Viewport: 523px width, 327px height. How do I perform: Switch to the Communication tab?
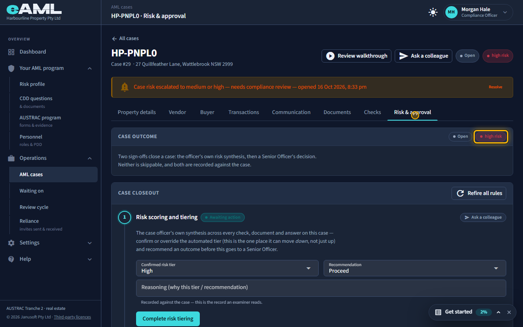pos(291,112)
